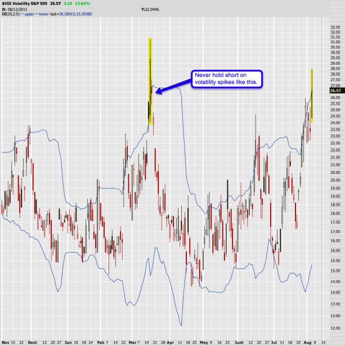Click the "Apr" month label on time axis
The height and width of the screenshot is (346, 345).
(171, 343)
